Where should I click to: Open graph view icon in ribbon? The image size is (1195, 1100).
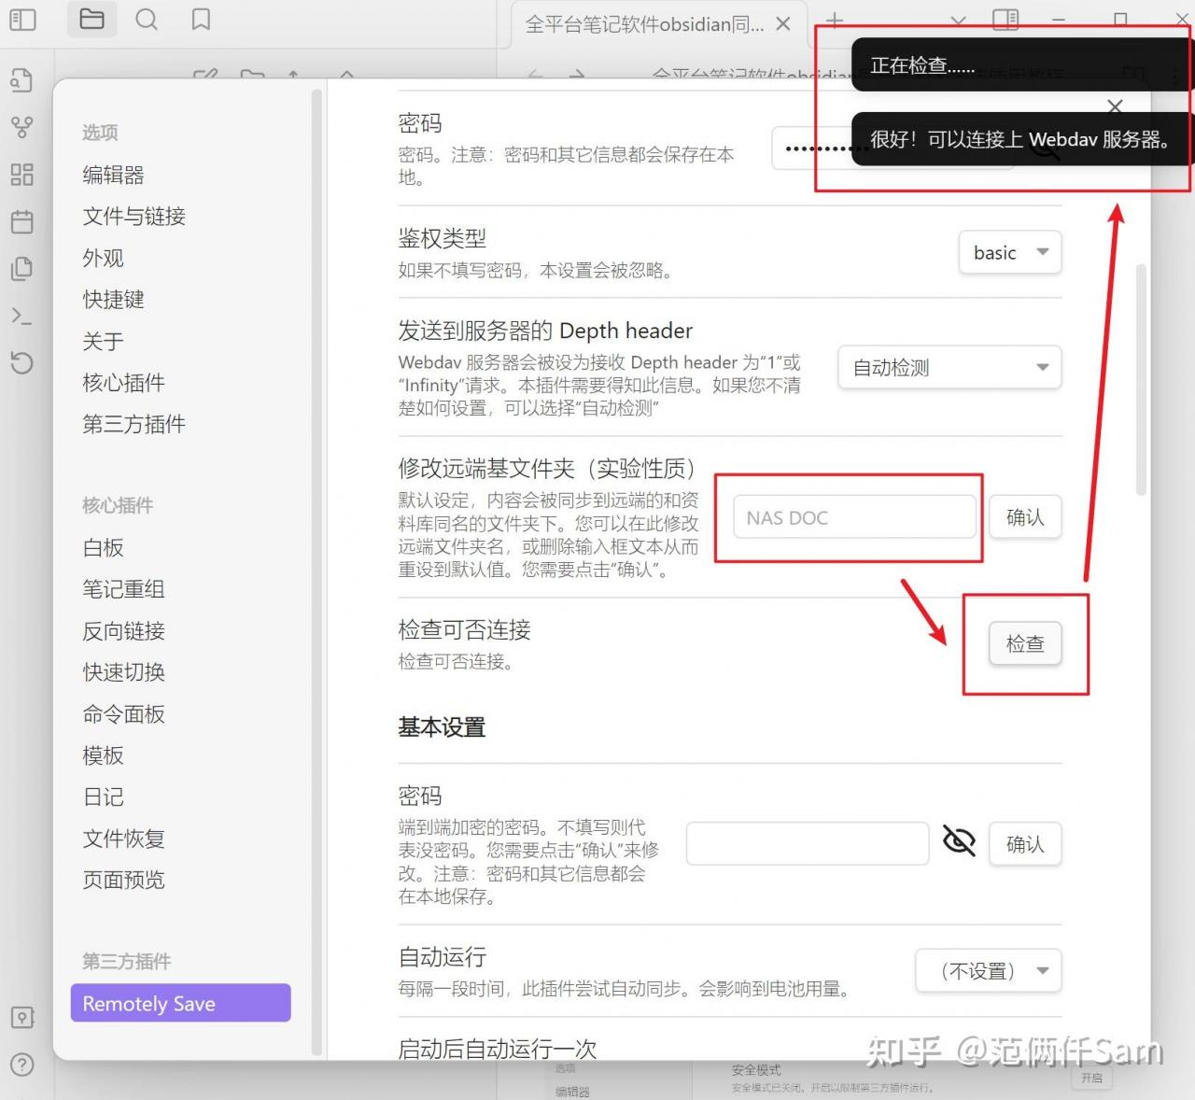coord(21,127)
